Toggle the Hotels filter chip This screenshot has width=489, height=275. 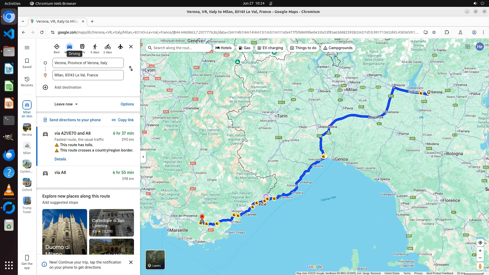223,48
